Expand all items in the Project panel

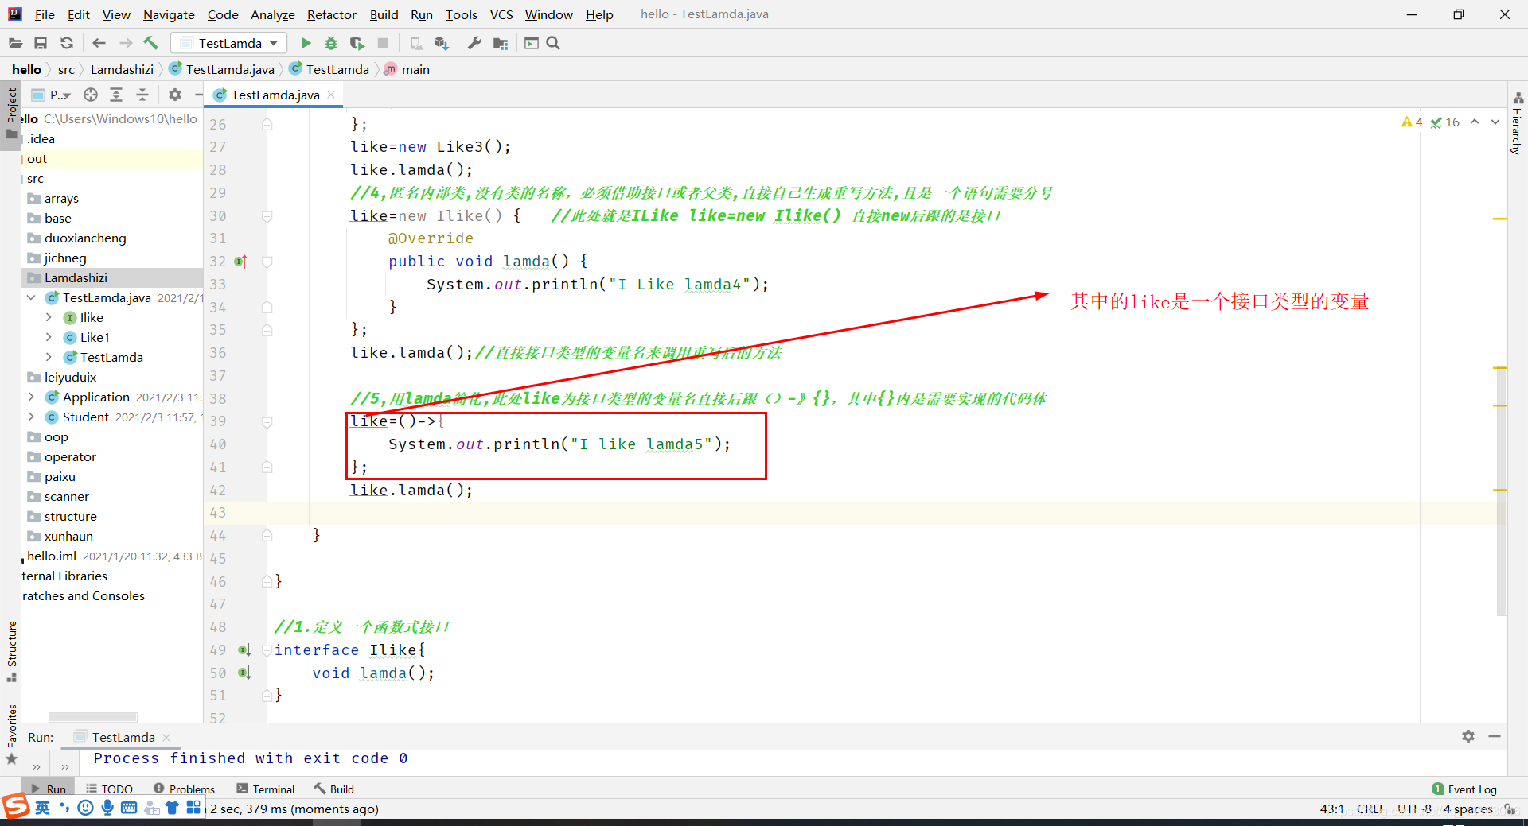[x=116, y=95]
